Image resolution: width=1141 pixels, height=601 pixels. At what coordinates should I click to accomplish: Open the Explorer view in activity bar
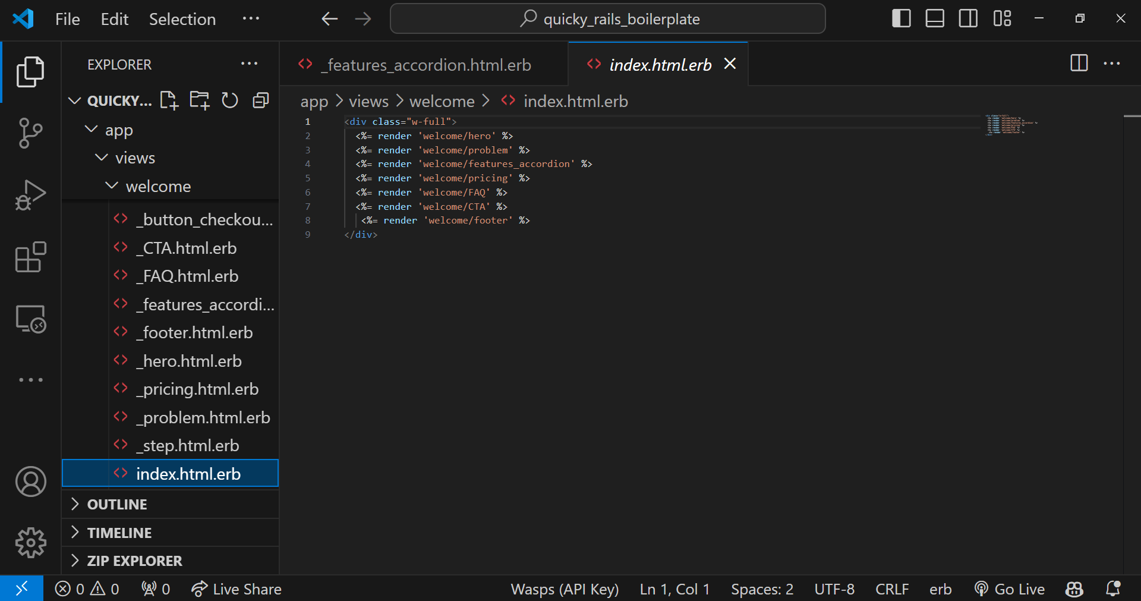pos(30,72)
